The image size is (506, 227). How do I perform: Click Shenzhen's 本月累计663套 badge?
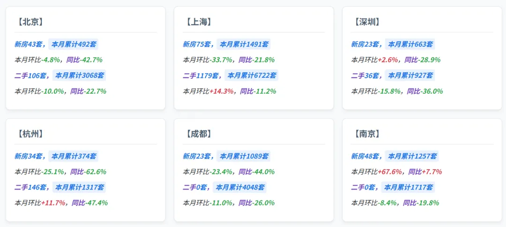pyautogui.click(x=410, y=44)
